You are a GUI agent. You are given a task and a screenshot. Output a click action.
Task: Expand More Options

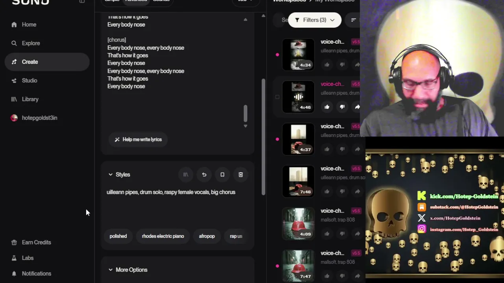(128, 270)
